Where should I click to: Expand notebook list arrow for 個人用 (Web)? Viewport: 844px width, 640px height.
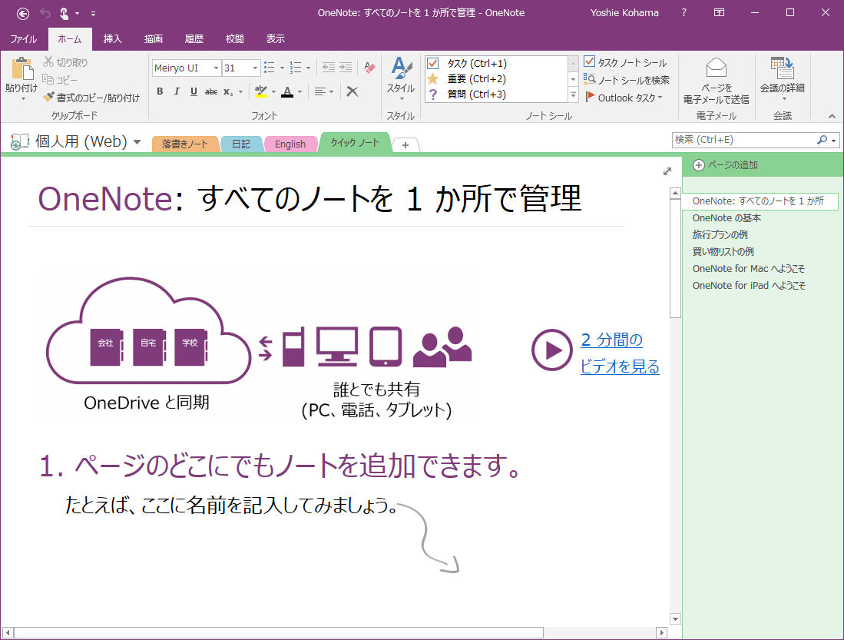tap(137, 142)
